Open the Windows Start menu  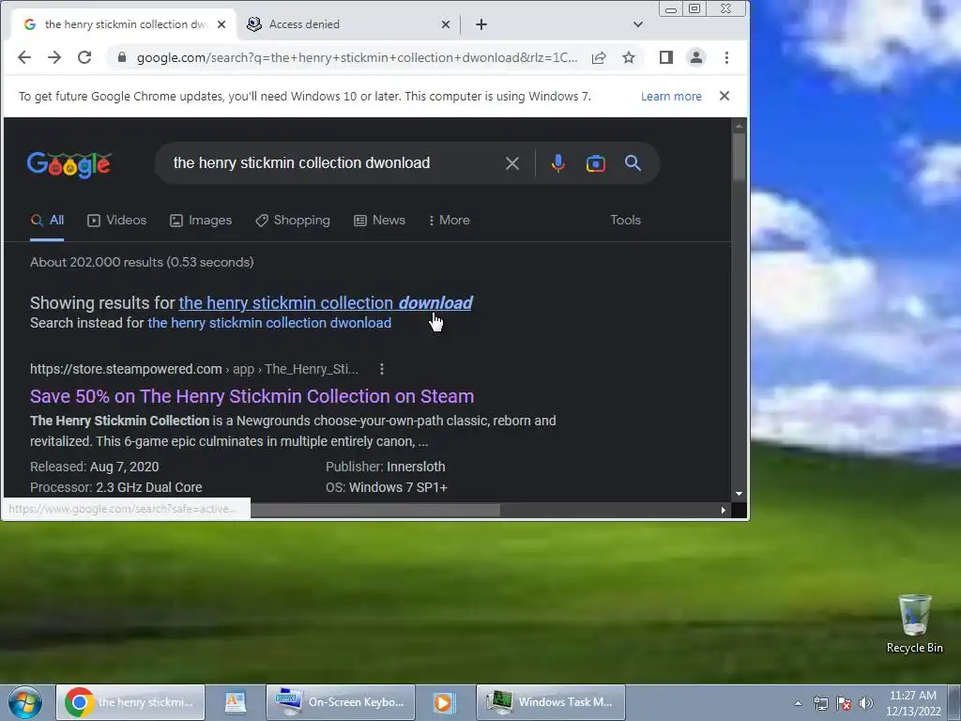tap(25, 702)
